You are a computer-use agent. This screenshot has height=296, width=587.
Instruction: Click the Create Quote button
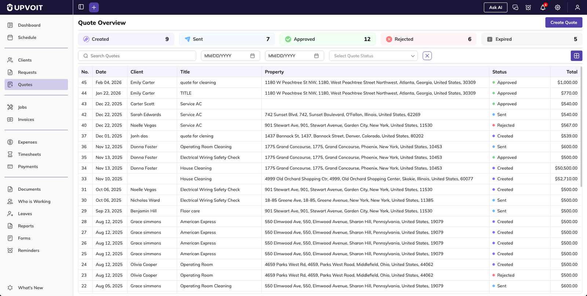coord(564,22)
